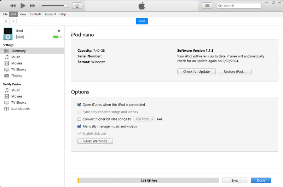Enable Convert higher bit rate songs
Image resolution: width=283 pixels, height=187 pixels.
point(79,119)
